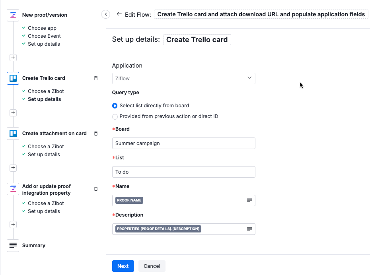The image size is (370, 275).
Task: Open 'Choose a Zibot' under Create attachment on card
Action: [x=46, y=147]
